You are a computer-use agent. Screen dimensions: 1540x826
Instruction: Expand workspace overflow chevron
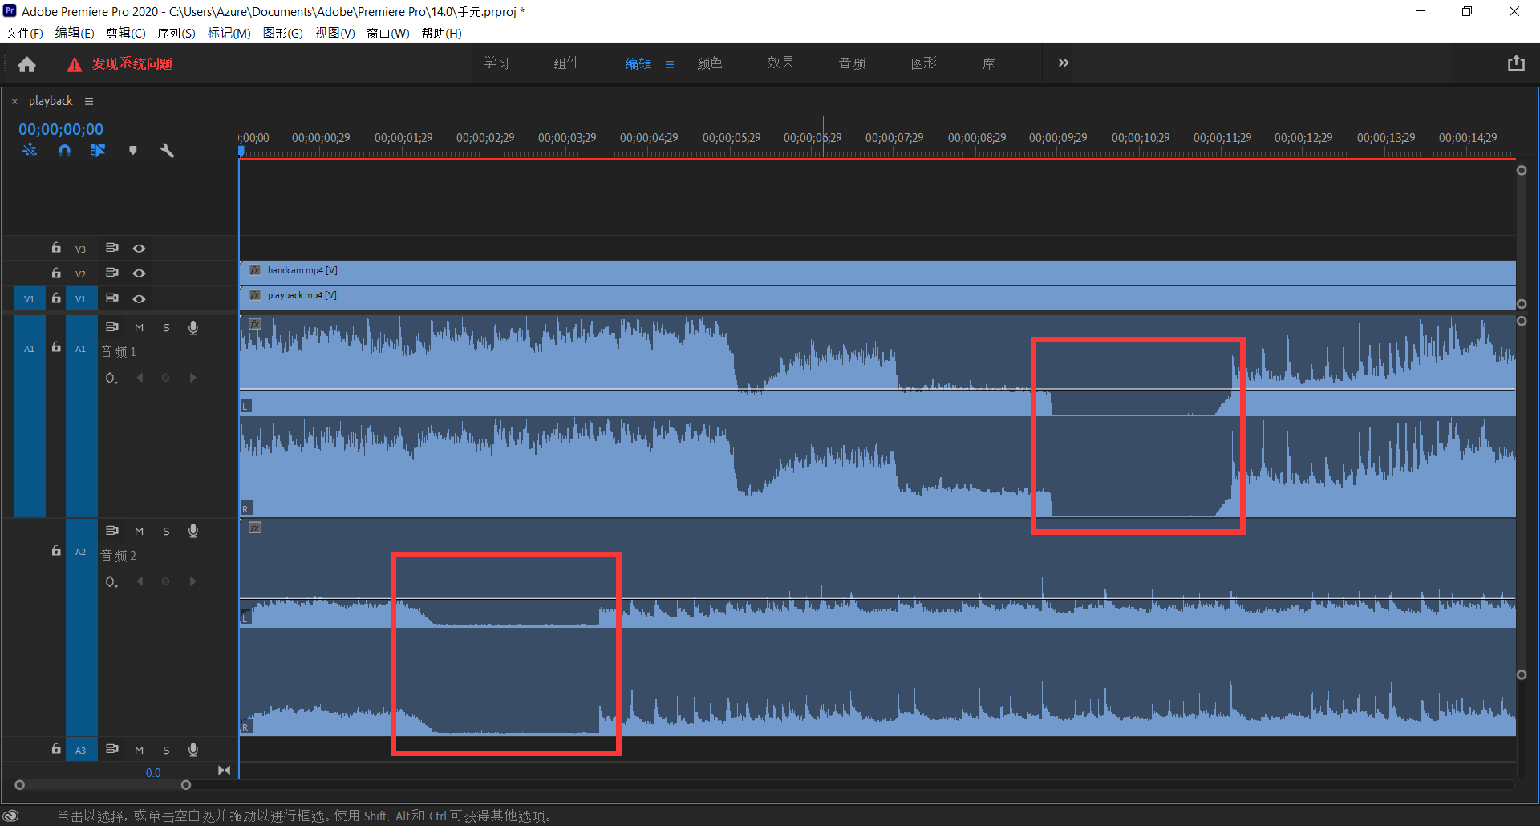[1063, 63]
